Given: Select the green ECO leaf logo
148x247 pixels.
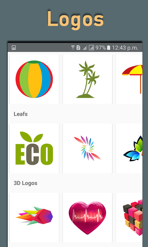Looking at the screenshot, I should tap(34, 148).
